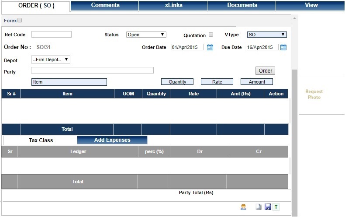Open the Status dropdown
345x217 pixels.
pos(146,35)
